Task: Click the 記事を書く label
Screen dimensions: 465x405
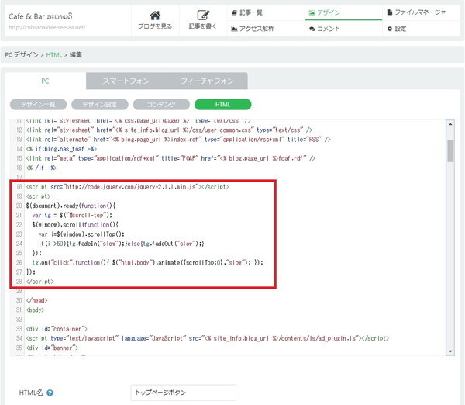Action: point(203,26)
